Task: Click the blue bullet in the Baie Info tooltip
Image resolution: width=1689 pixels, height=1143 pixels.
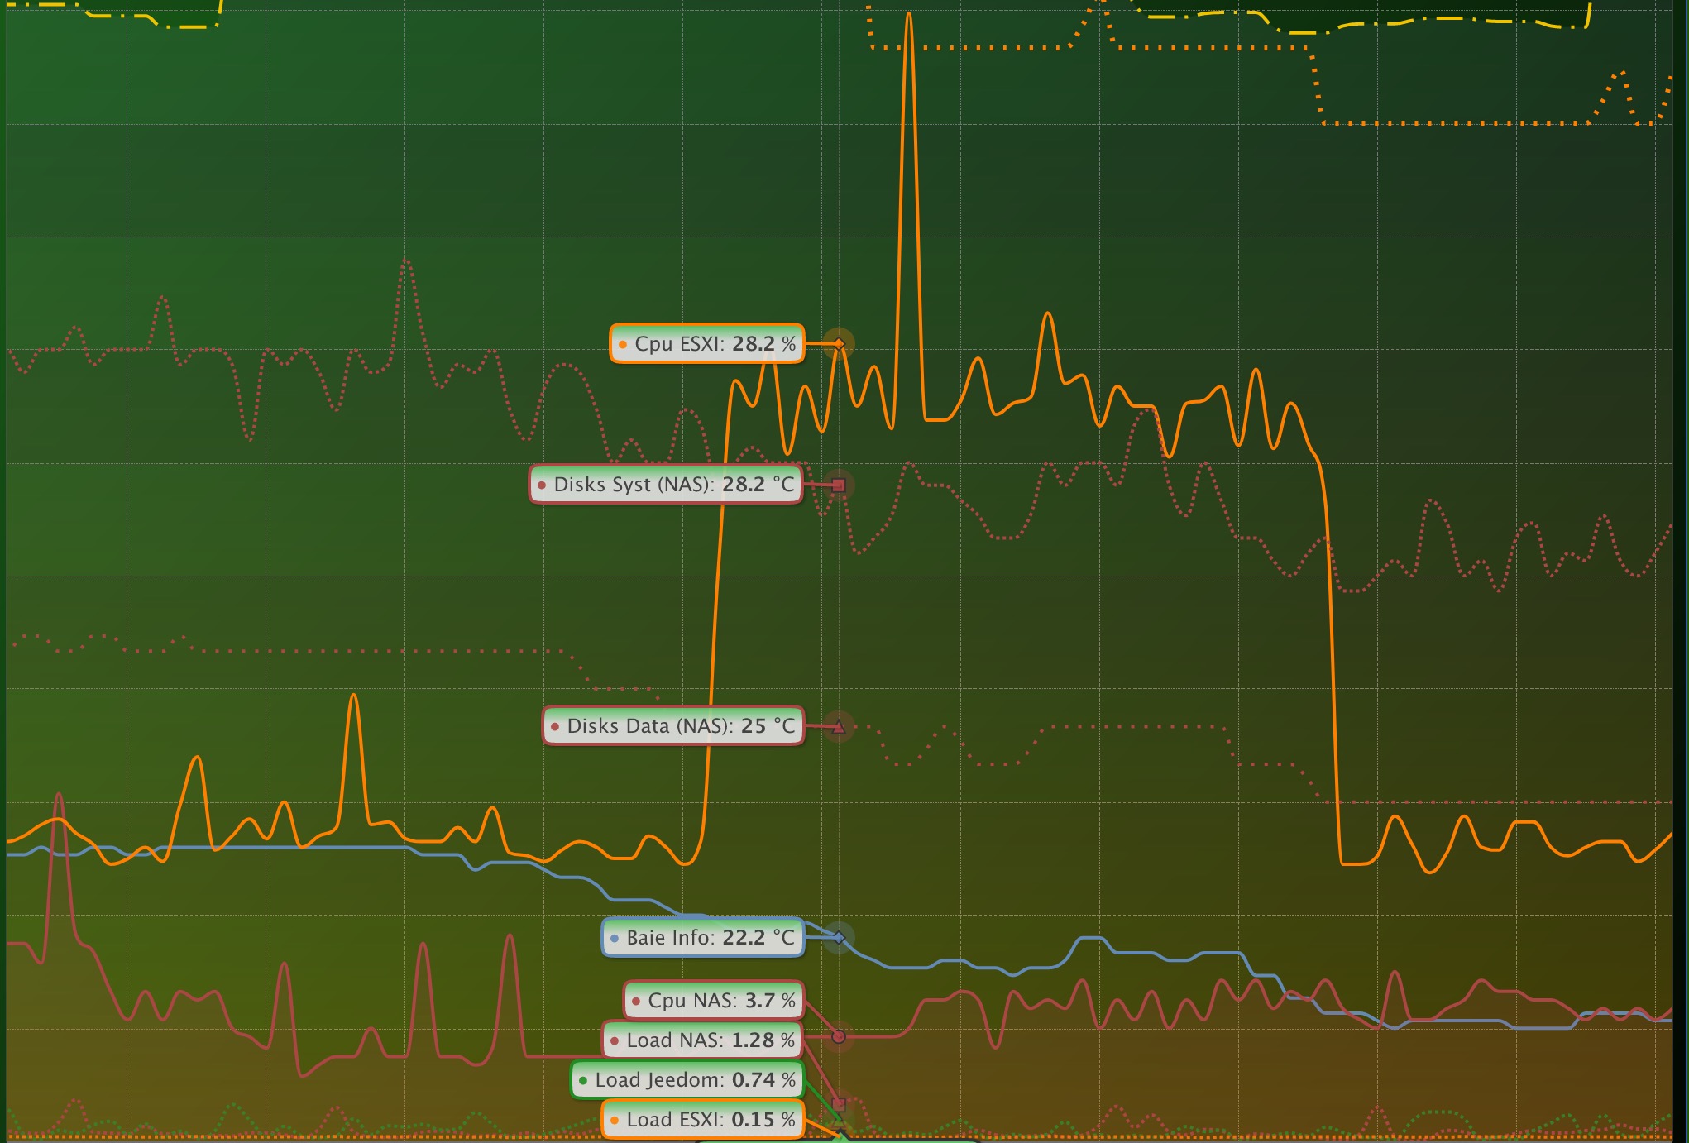Action: (614, 939)
